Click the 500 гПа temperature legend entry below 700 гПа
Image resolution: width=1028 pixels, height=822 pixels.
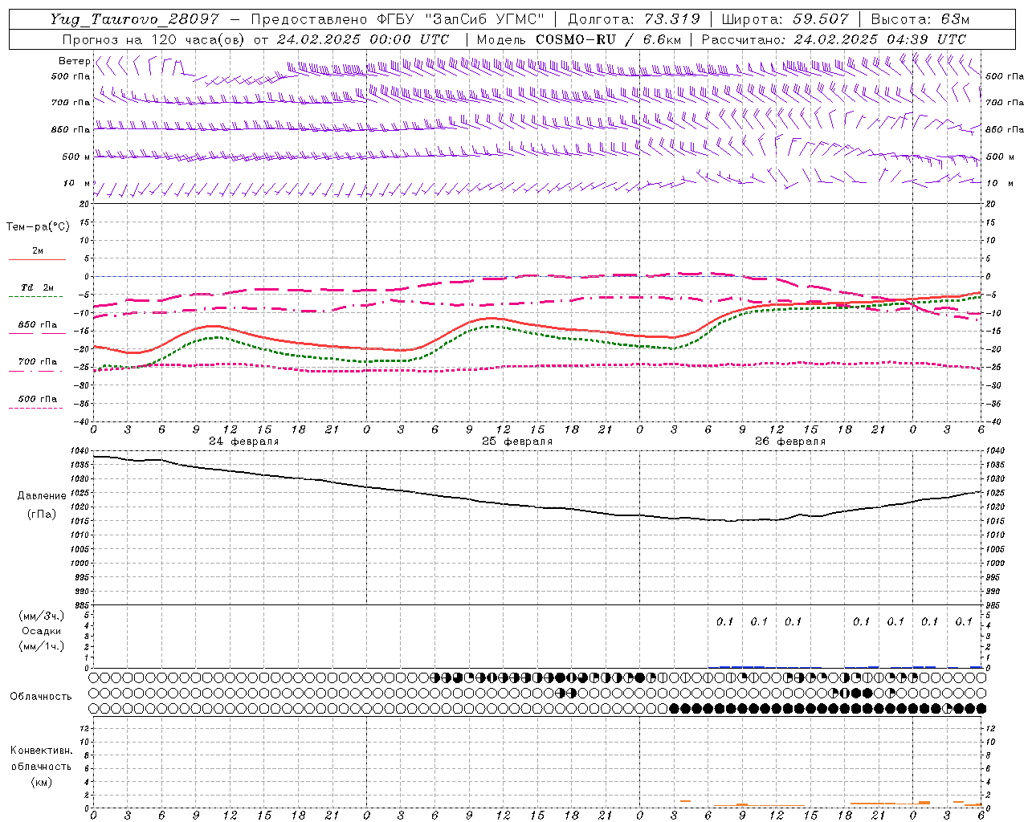coord(38,399)
